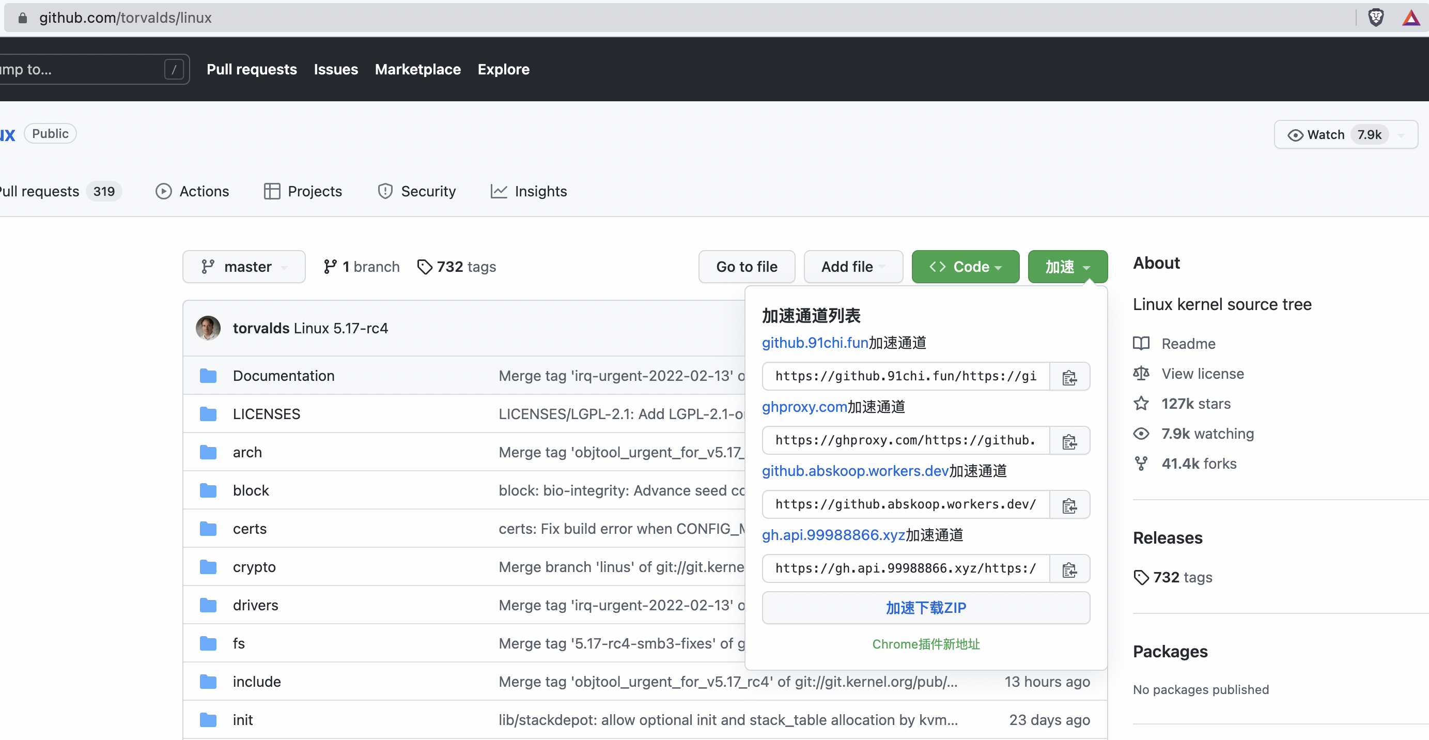Click the Brave Shields lion icon
The height and width of the screenshot is (740, 1429).
pos(1375,18)
